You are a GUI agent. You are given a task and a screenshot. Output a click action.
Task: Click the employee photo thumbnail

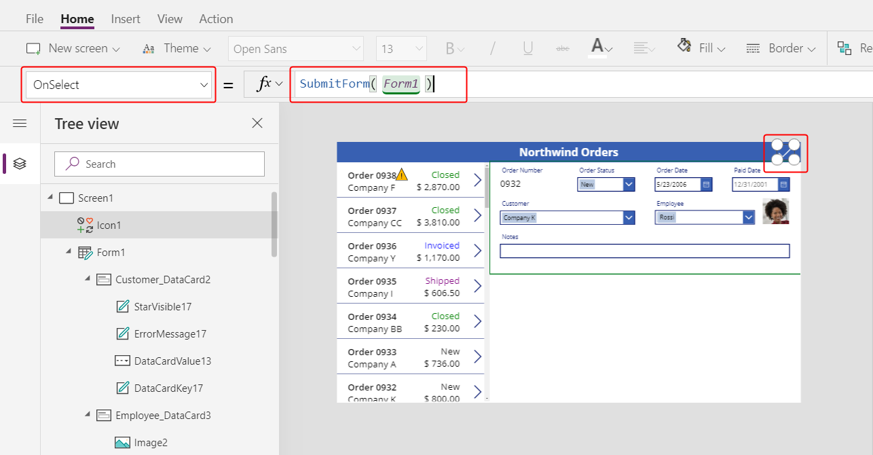(775, 211)
